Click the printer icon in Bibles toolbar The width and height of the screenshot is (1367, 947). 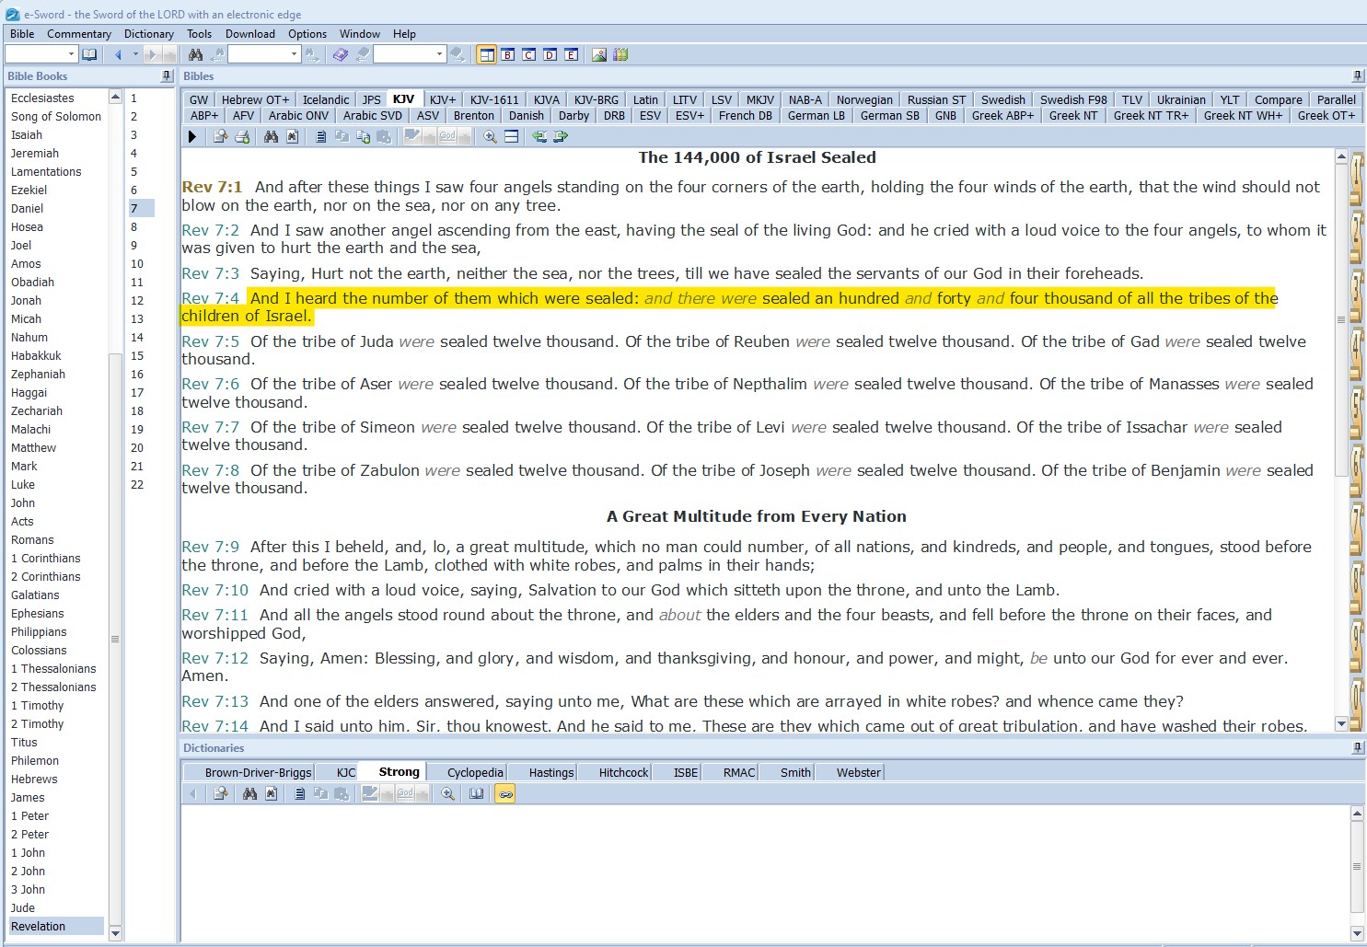[x=242, y=136]
